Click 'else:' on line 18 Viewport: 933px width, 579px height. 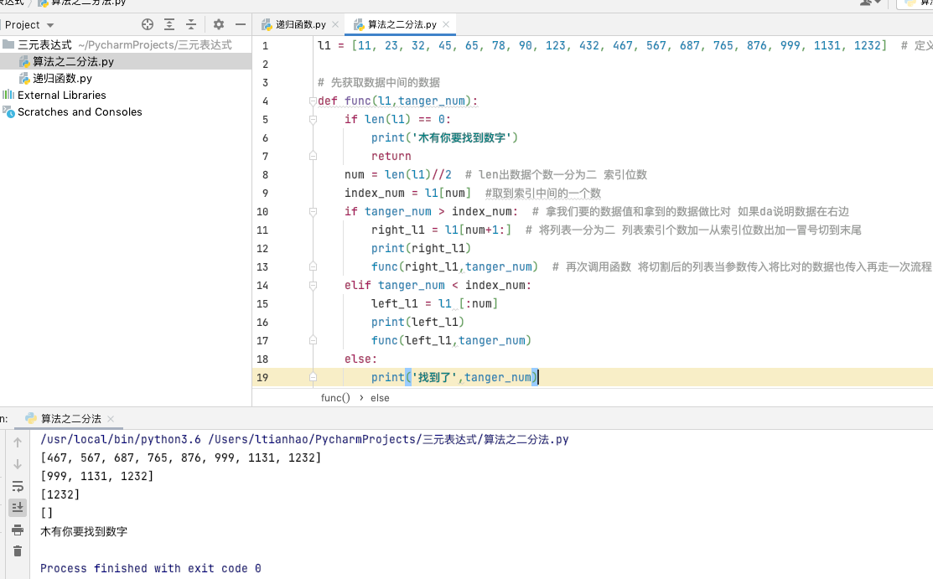click(360, 359)
